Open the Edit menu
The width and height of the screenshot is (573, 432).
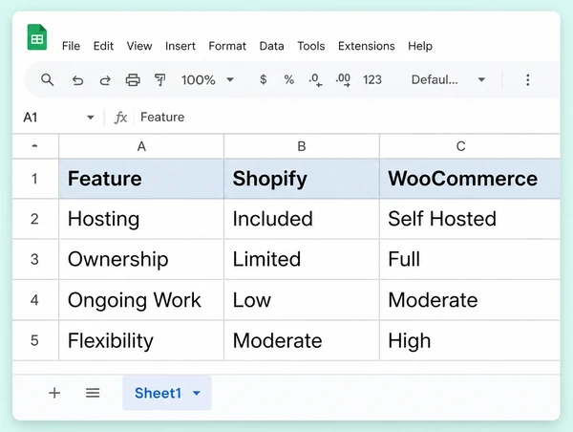click(103, 46)
